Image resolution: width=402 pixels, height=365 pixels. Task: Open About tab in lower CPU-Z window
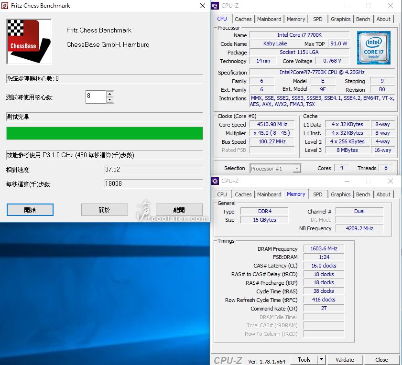[383, 194]
